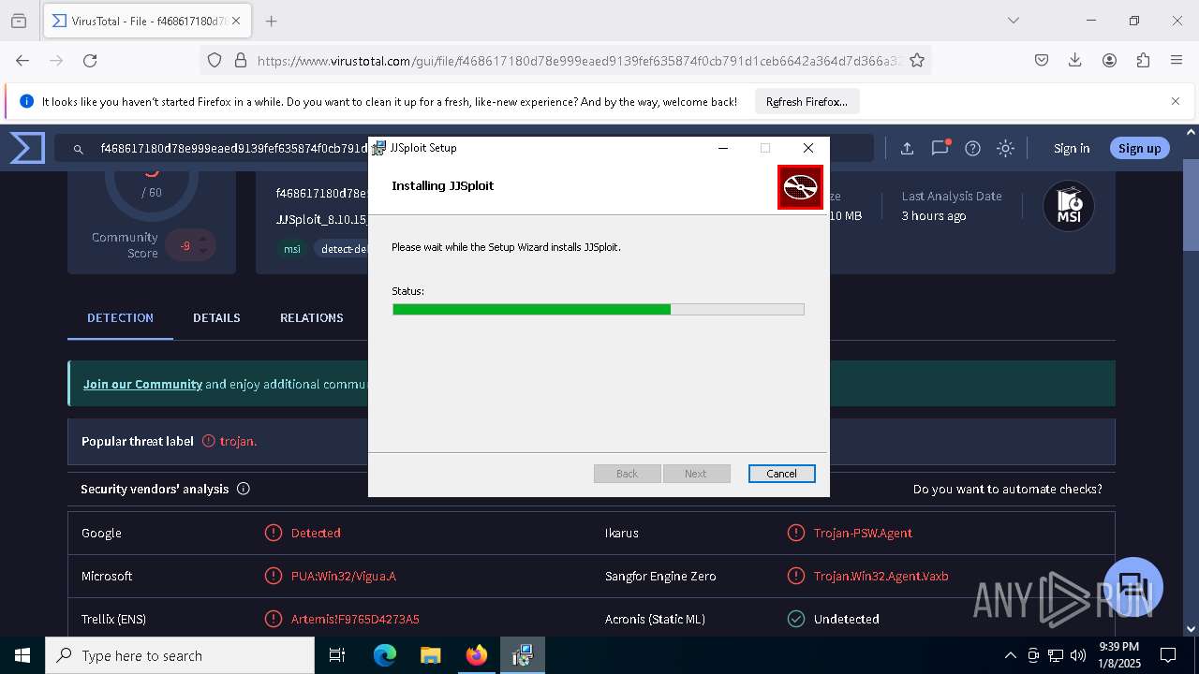Click the upload file icon
Viewport: 1199px width, 674px height.
pos(907,148)
